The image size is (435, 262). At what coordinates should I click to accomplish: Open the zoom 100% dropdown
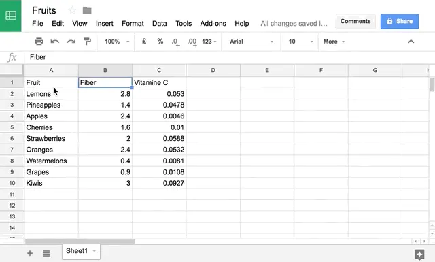pyautogui.click(x=117, y=42)
